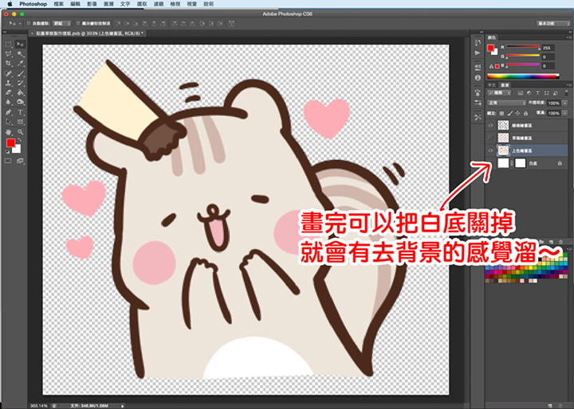Viewport: 574px width, 409px height.
Task: Open the Apple menu
Action: click(x=10, y=4)
